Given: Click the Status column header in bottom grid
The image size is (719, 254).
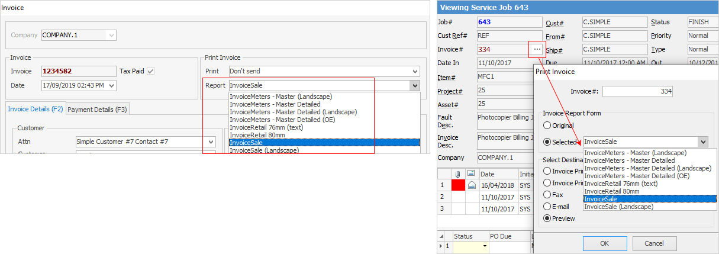Looking at the screenshot, I should pyautogui.click(x=471, y=236).
